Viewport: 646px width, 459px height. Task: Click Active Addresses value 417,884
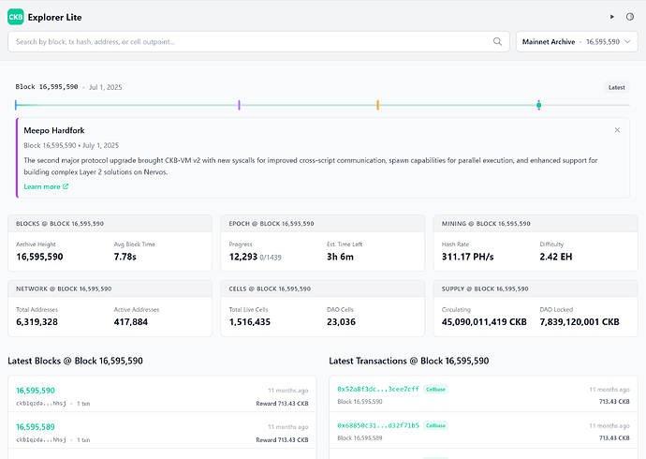(x=130, y=322)
